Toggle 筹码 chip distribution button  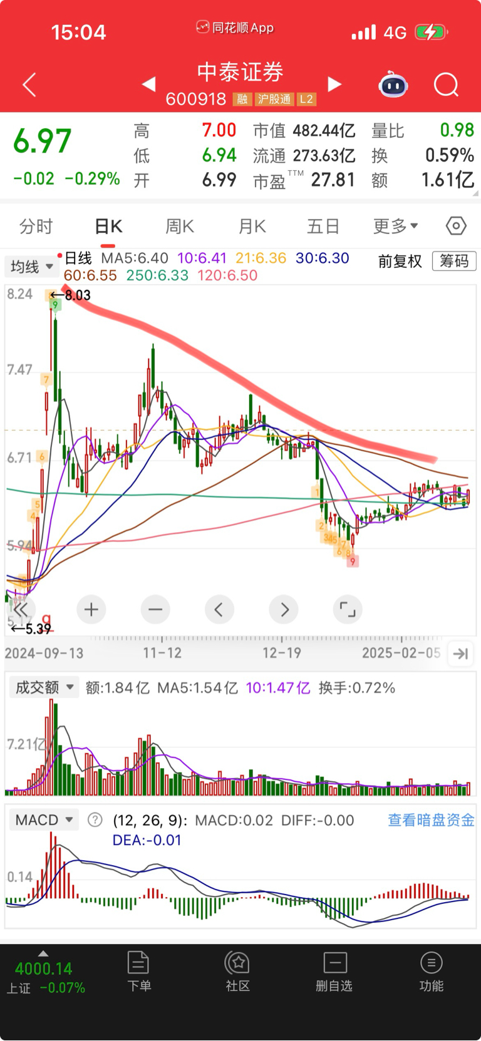(454, 261)
